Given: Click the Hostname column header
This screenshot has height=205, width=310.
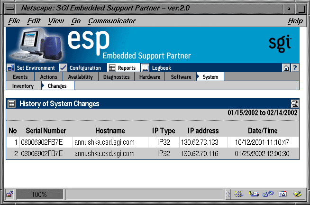Looking at the screenshot, I should pos(110,130).
